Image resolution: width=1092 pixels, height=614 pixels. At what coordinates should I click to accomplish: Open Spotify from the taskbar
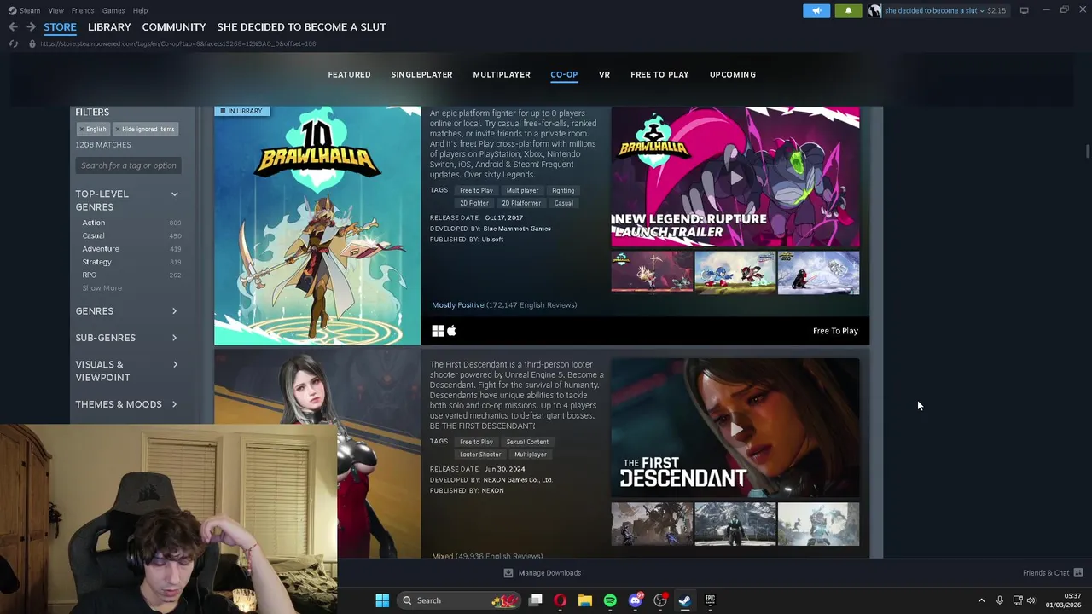(x=610, y=600)
